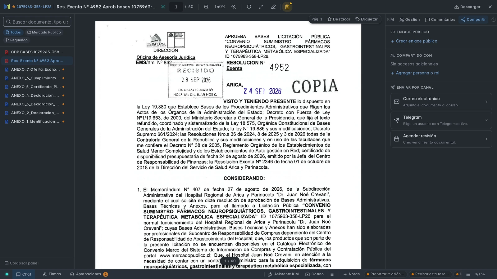Focus the Buscar documento search box

tap(37, 22)
